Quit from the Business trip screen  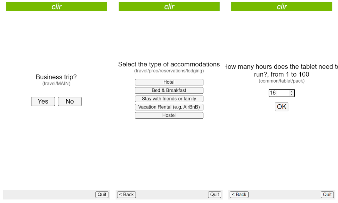[102, 195]
